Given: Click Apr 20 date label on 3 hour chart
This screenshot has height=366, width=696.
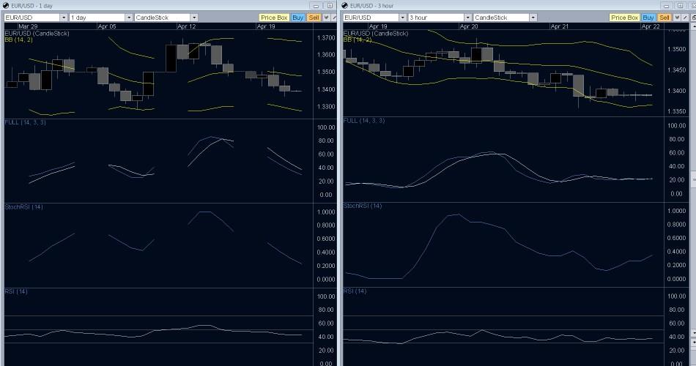Looking at the screenshot, I should (x=469, y=26).
